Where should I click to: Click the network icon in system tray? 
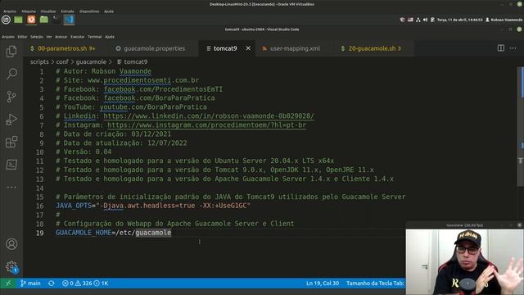tap(418, 20)
